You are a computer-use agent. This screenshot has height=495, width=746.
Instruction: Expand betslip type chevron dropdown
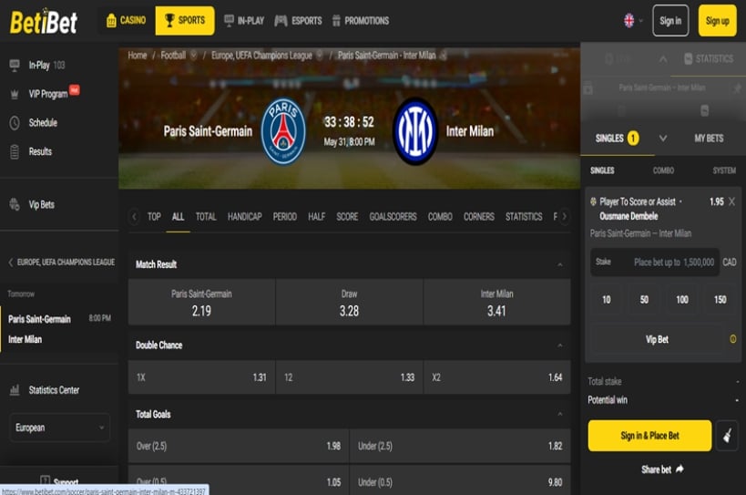pos(663,139)
